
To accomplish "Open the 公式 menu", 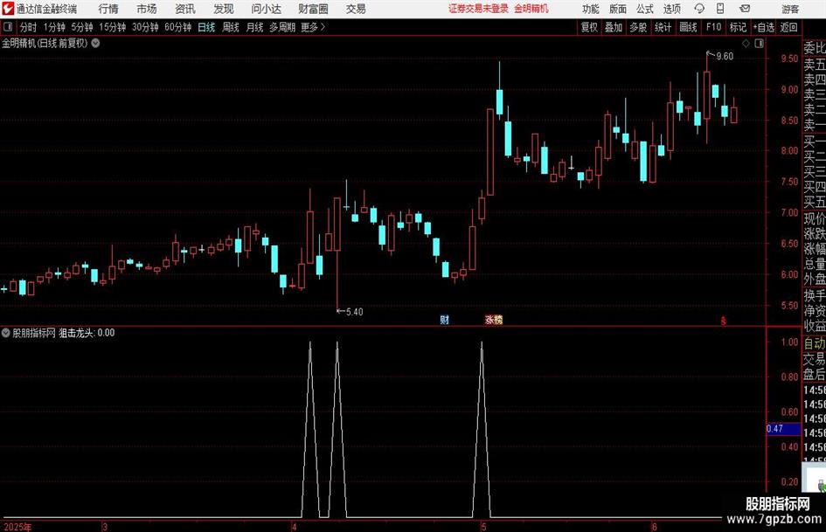I will pyautogui.click(x=645, y=9).
